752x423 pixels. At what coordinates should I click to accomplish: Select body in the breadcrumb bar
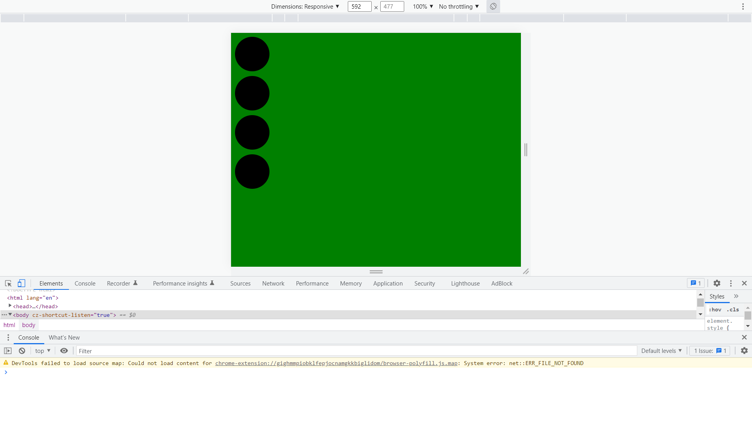(x=29, y=325)
